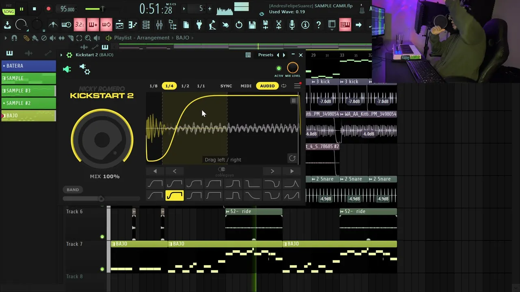The image size is (520, 292).
Task: Open the Channel rack icon
Action: (x=146, y=25)
